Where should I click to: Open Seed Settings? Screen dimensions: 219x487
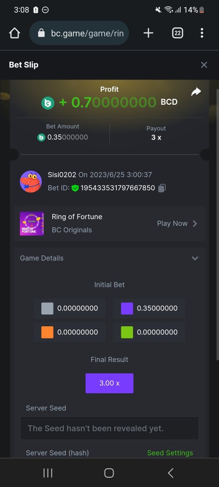pyautogui.click(x=170, y=453)
